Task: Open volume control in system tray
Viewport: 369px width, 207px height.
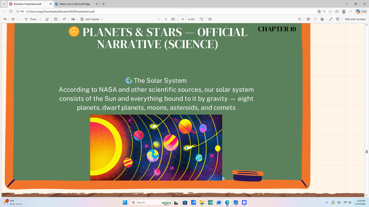Action: click(x=350, y=202)
